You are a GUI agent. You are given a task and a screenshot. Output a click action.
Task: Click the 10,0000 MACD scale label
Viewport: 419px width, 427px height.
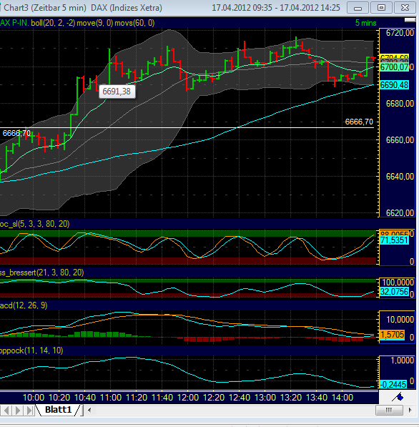coord(400,320)
